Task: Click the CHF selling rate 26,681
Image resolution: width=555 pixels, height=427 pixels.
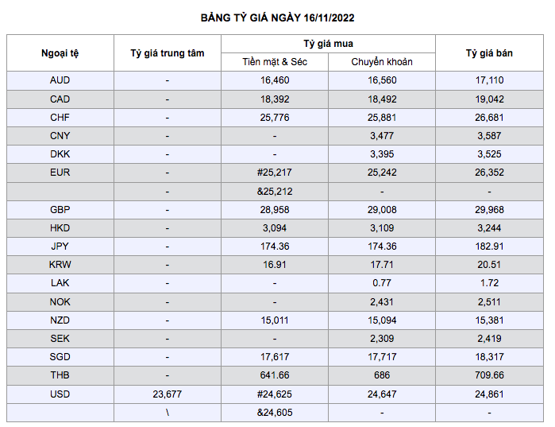Action: pyautogui.click(x=489, y=118)
